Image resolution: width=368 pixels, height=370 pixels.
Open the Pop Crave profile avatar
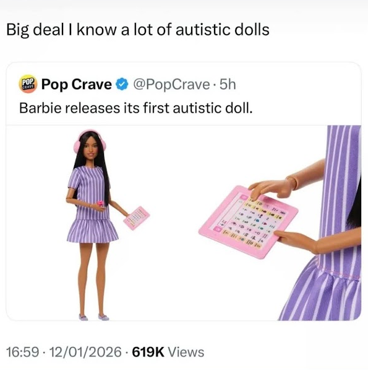[28, 84]
